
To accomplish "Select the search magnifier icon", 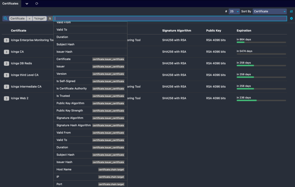I will (x=5, y=18).
